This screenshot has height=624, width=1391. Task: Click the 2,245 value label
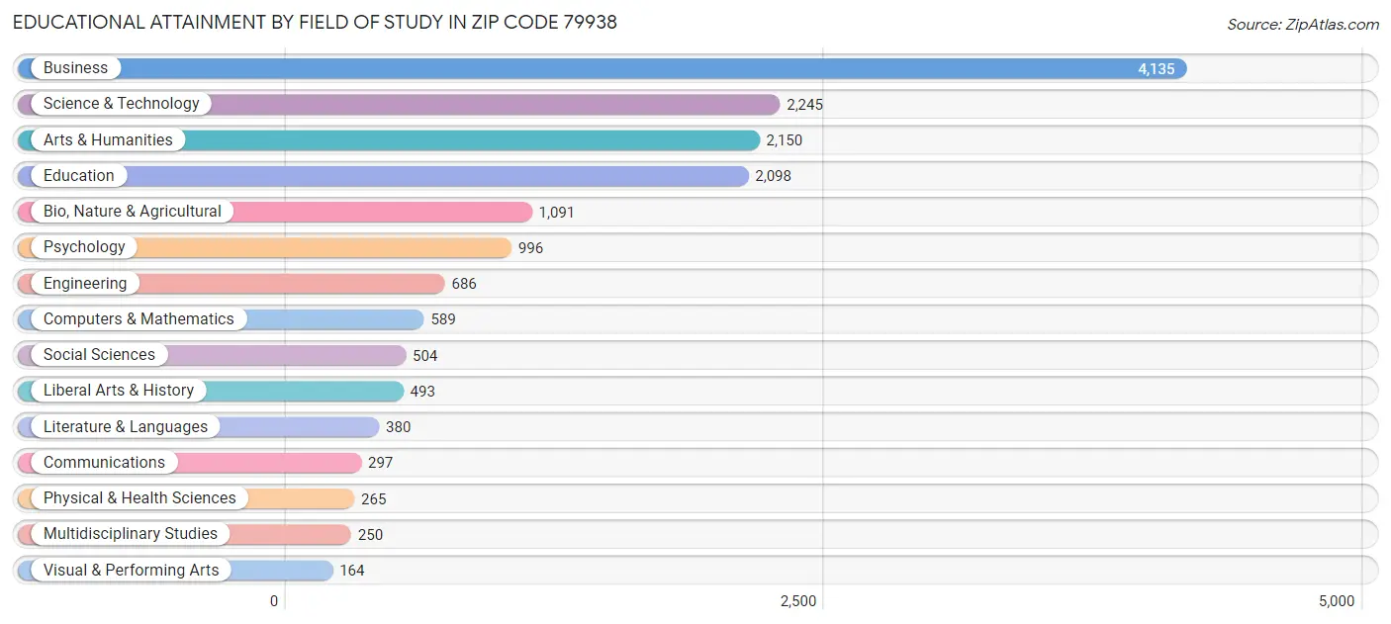point(805,105)
